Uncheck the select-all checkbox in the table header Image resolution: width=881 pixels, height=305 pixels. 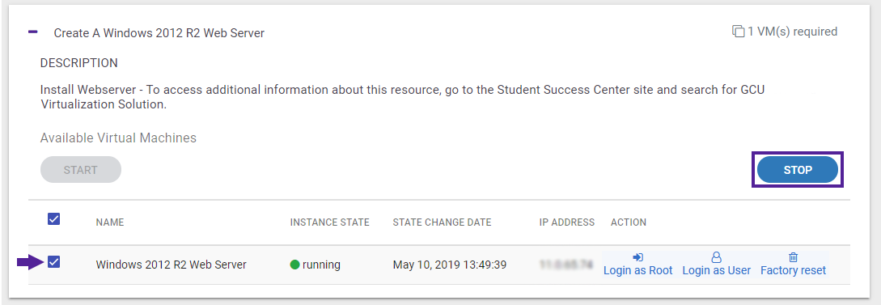[54, 219]
